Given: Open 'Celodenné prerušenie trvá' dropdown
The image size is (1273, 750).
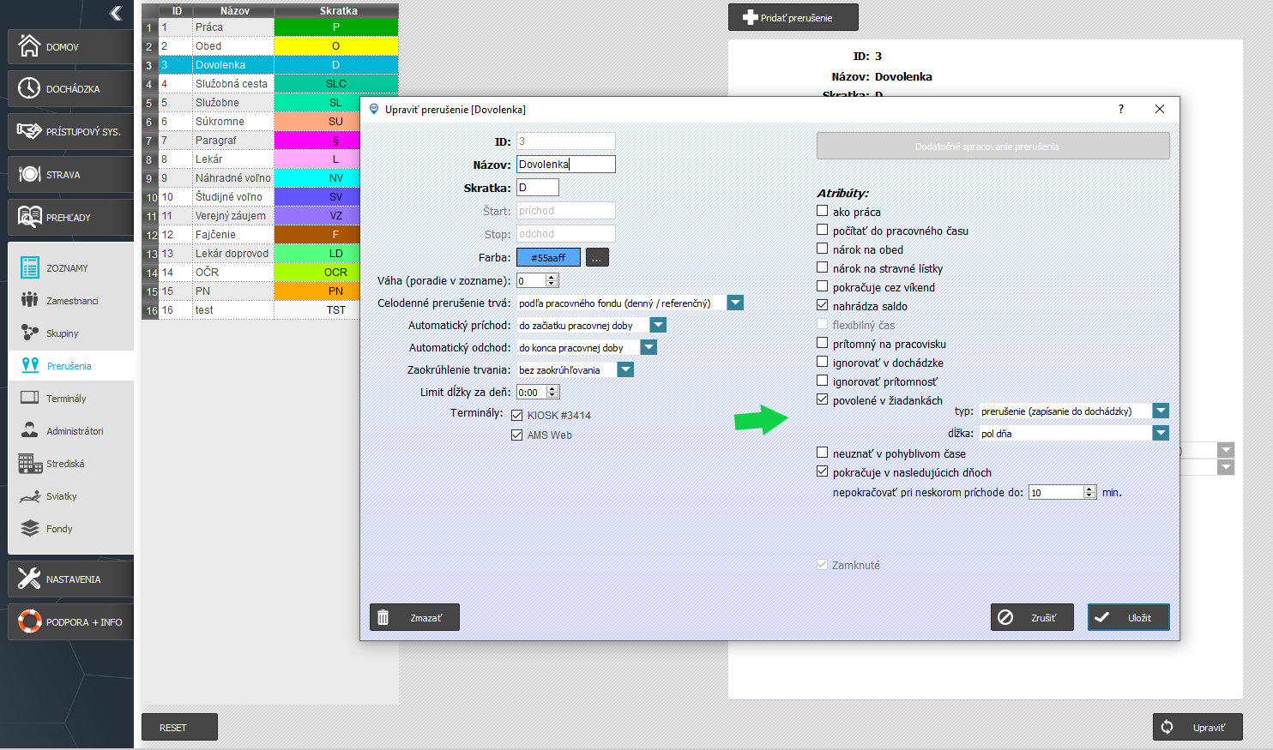Looking at the screenshot, I should click(x=735, y=303).
